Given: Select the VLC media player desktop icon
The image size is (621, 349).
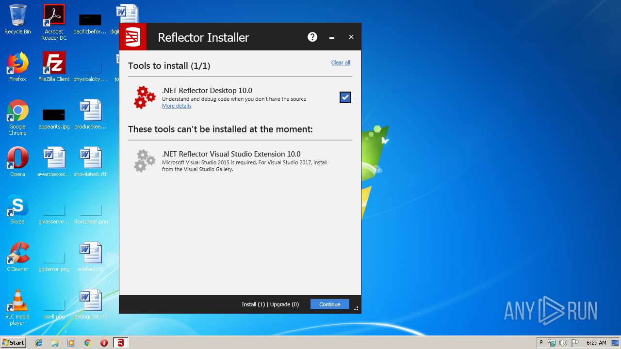Looking at the screenshot, I should click(x=17, y=307).
